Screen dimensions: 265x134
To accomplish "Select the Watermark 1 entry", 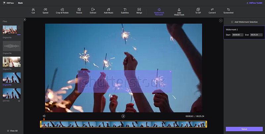I will pyautogui.click(x=244, y=33).
